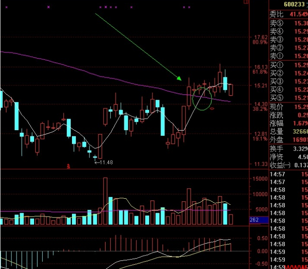Click the 涨幅 1.67% change value
The width and height of the screenshot is (308, 269).
300,123
